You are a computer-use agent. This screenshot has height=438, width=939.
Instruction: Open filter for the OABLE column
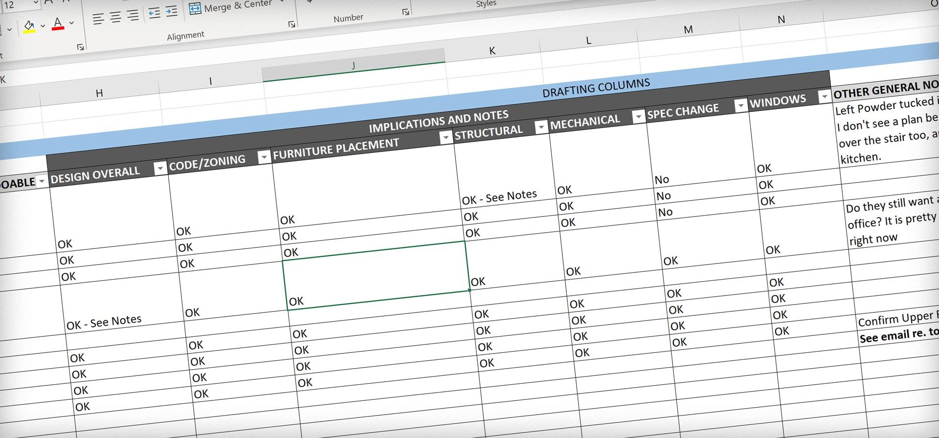click(42, 181)
